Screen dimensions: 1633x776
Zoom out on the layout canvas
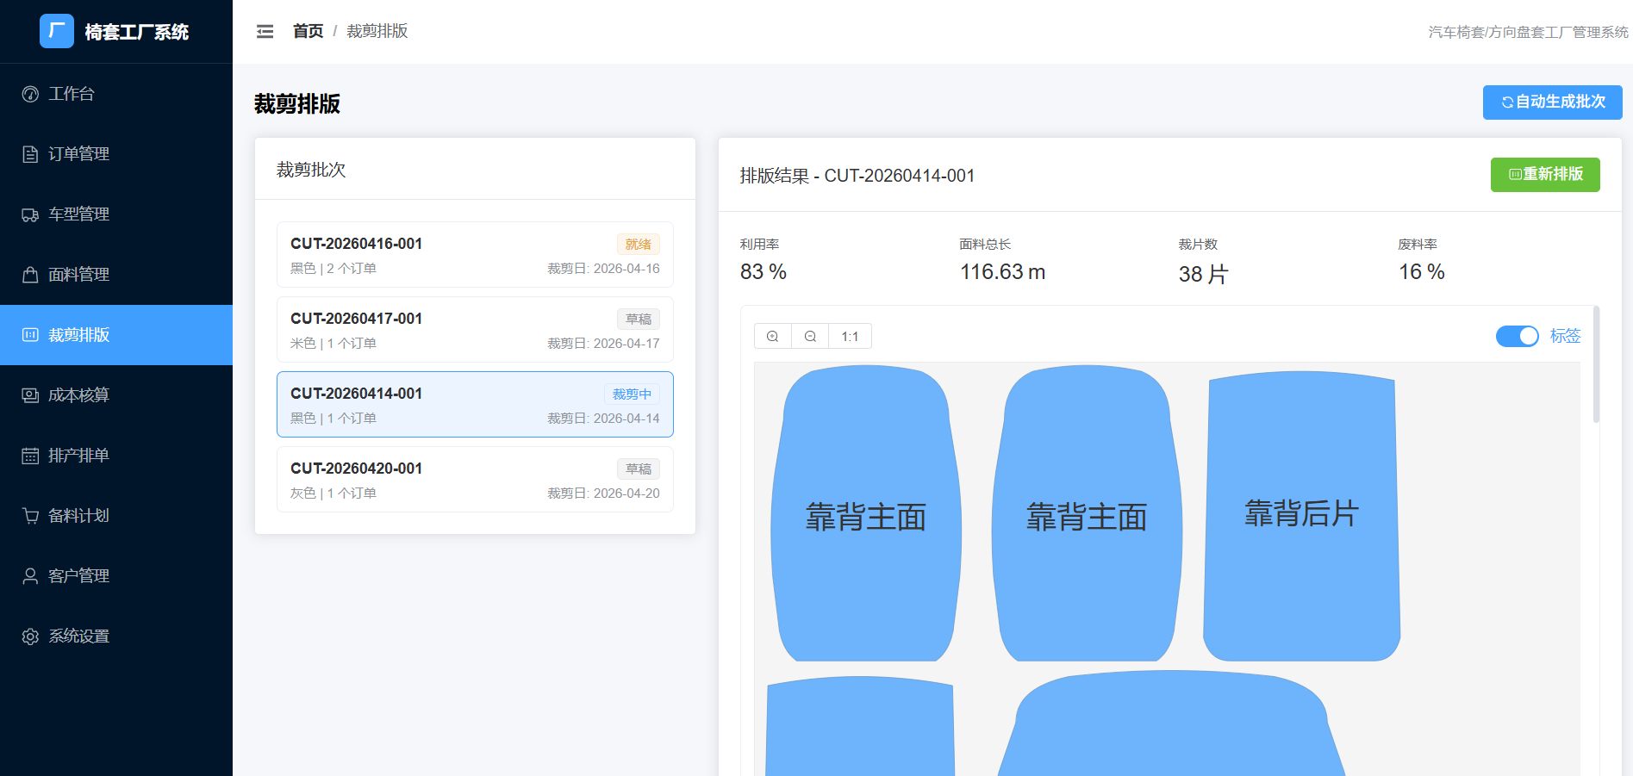click(810, 336)
